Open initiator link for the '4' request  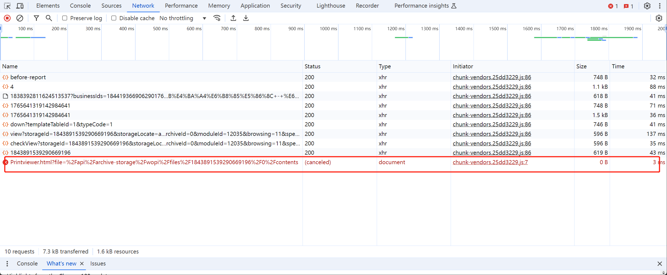pos(492,87)
